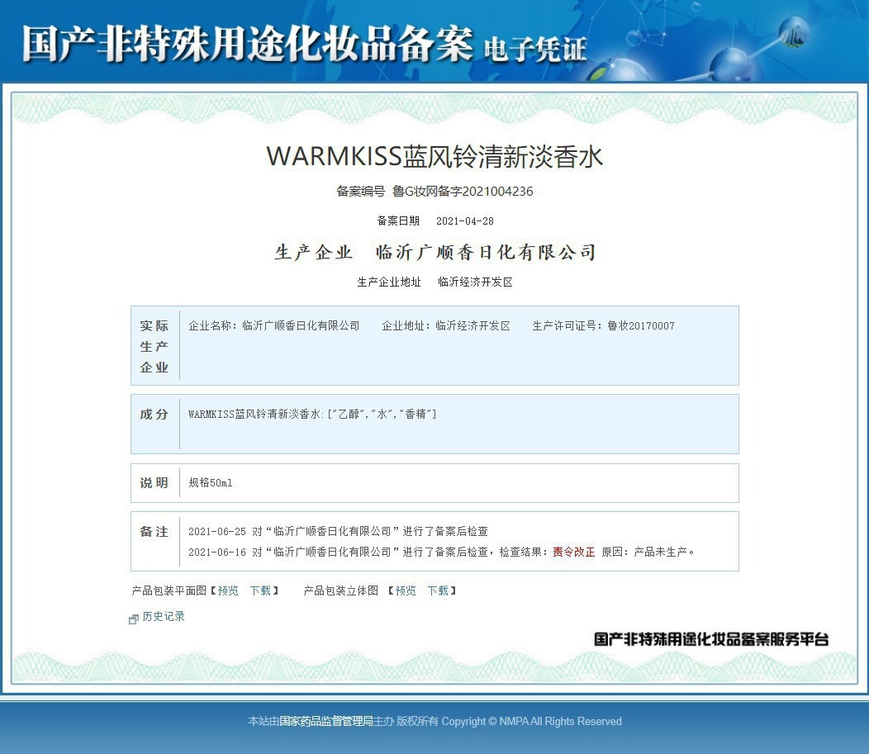Click the filing number 鲁G妆网备字2021004236

pyautogui.click(x=463, y=192)
